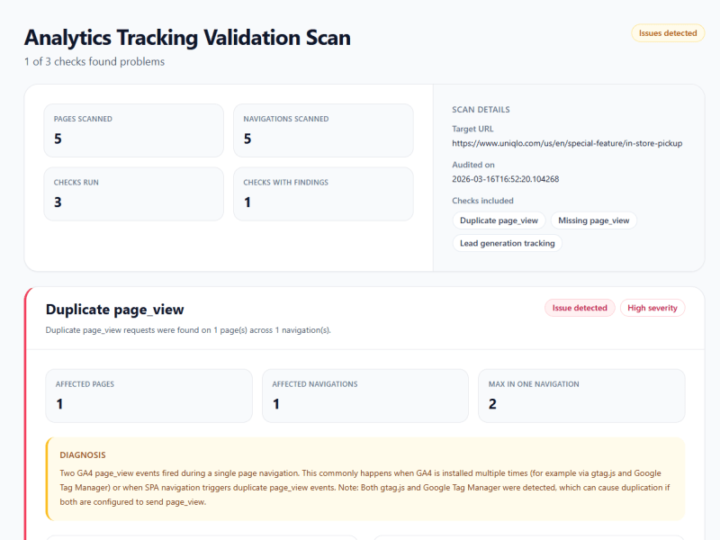The height and width of the screenshot is (540, 720).
Task: Click the Analytics Tracking Validation Scan title
Action: click(x=187, y=38)
